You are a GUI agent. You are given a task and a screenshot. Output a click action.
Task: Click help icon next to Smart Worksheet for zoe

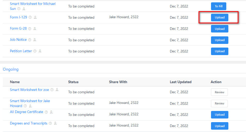[x=52, y=90]
